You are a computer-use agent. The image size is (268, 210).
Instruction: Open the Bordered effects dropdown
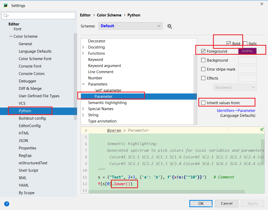[x=235, y=87]
